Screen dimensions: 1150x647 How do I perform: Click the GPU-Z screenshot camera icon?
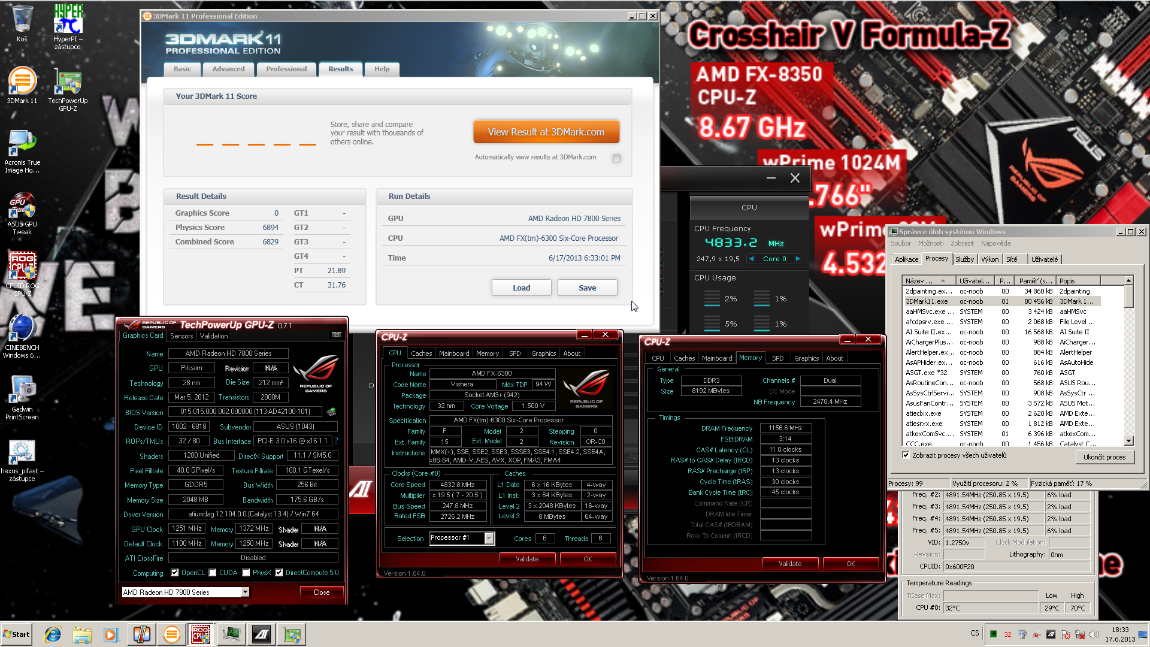click(x=337, y=335)
